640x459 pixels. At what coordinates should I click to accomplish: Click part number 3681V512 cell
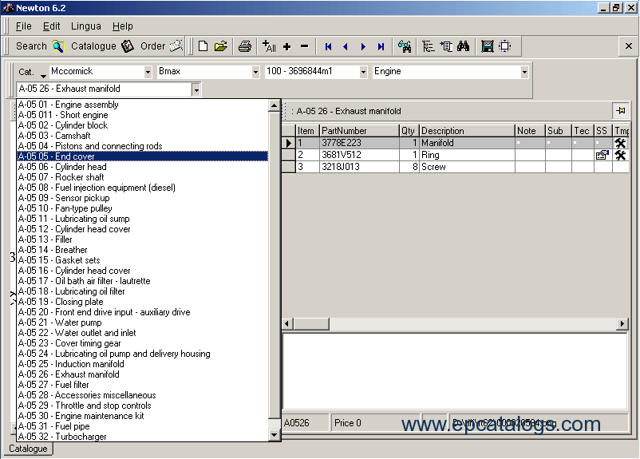pos(359,155)
